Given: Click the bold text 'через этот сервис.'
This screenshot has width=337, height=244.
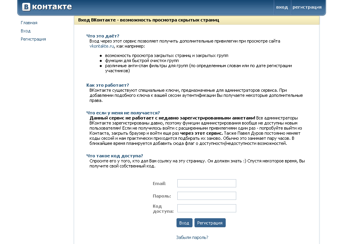Looking at the screenshot, I should [x=201, y=133].
